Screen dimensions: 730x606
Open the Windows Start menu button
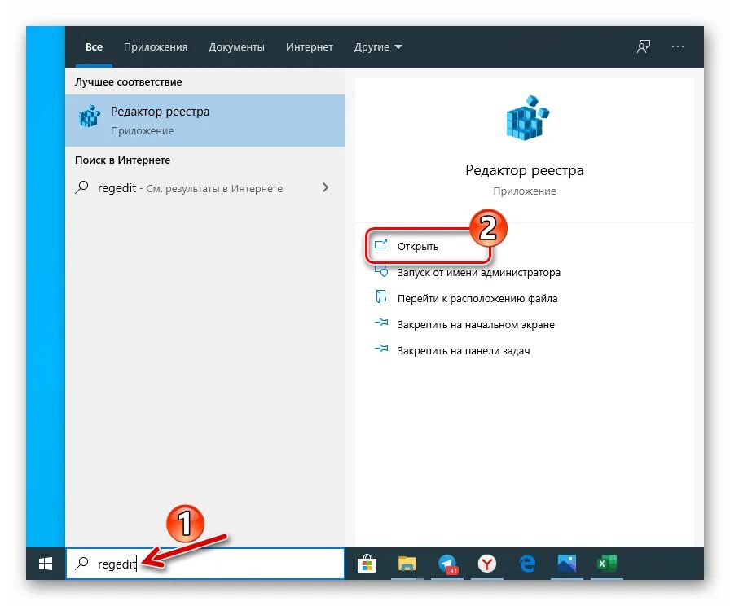(46, 564)
